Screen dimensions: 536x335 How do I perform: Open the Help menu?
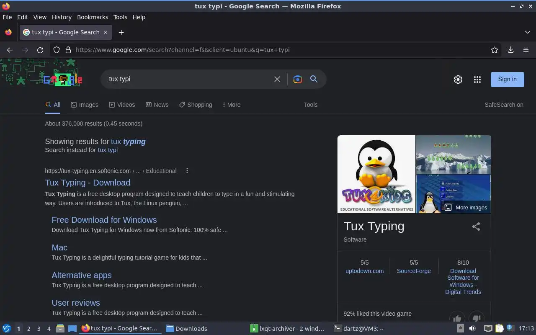pos(139,17)
